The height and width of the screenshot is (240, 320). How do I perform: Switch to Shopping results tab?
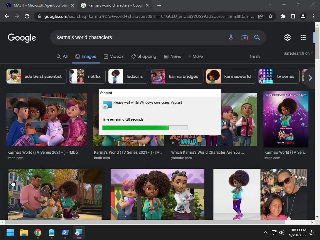(x=144, y=57)
